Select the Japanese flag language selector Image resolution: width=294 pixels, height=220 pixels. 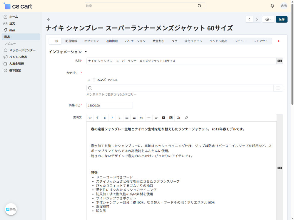point(279,41)
